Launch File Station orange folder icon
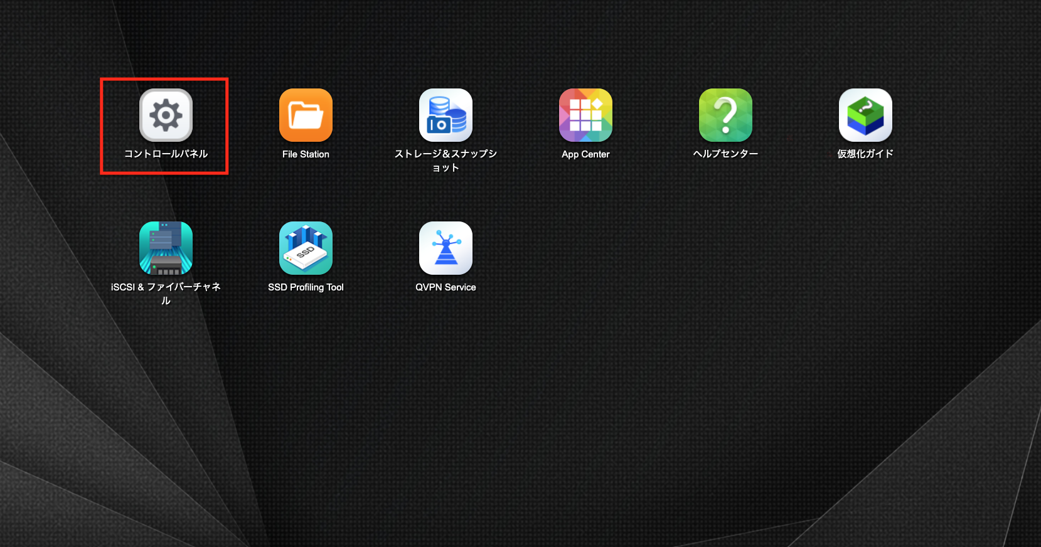Screen dimensions: 1041x547 click(306, 115)
